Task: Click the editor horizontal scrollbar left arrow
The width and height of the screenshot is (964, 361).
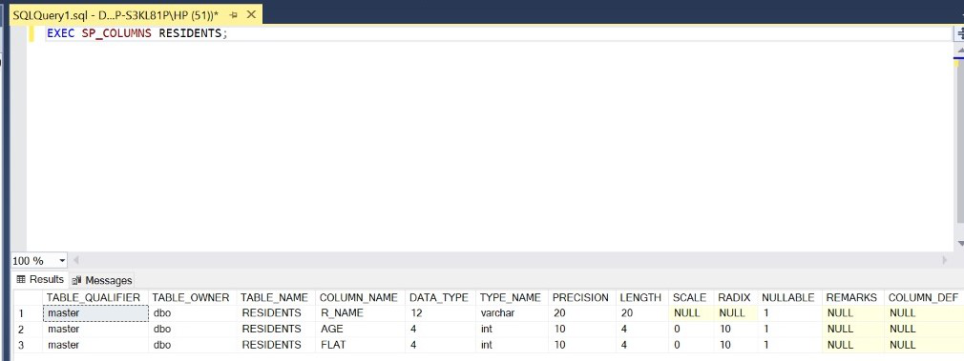Action: tap(76, 260)
